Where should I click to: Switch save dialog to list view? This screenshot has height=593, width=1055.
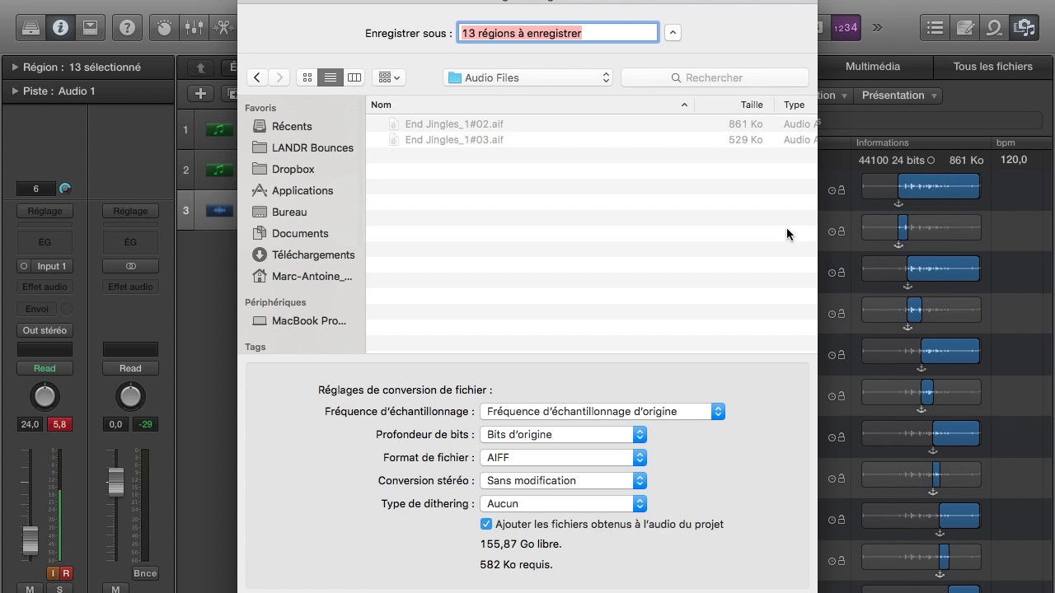point(331,77)
